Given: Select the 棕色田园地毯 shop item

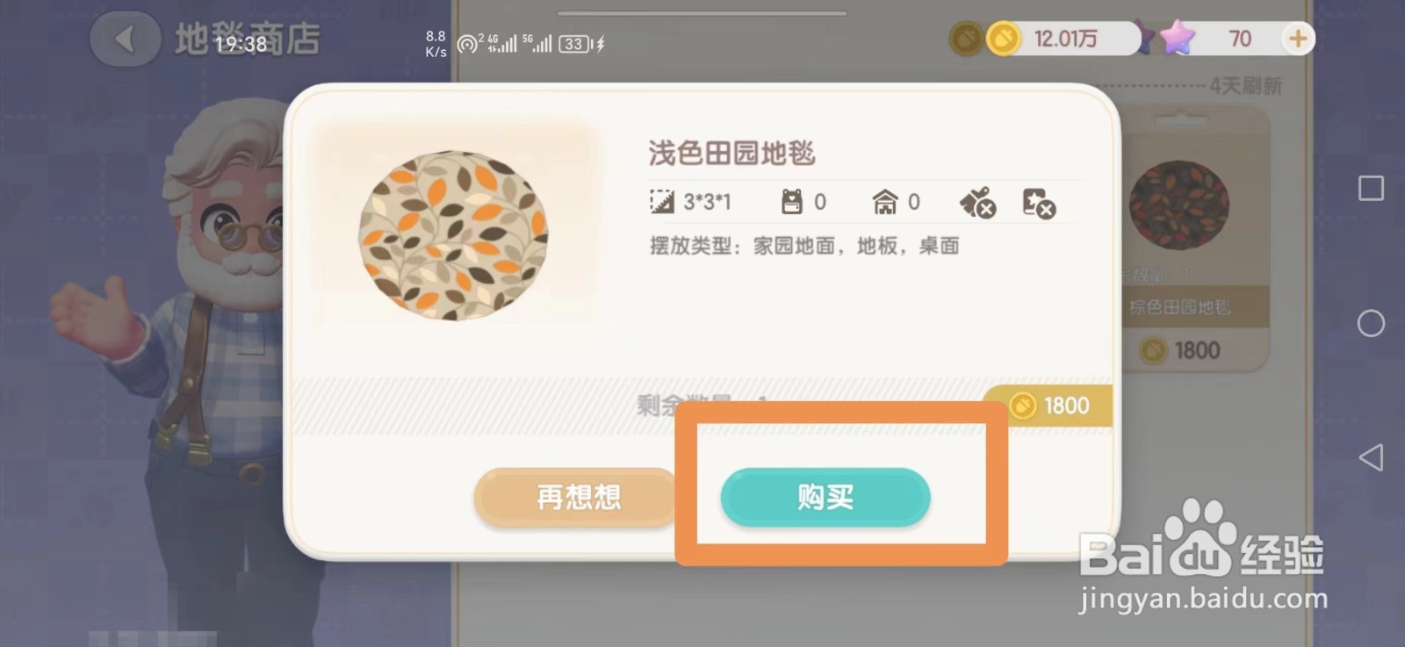Looking at the screenshot, I should click(1179, 237).
